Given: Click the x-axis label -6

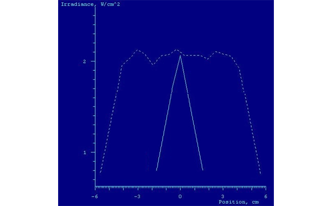Looking at the screenshot, I should (95, 197).
